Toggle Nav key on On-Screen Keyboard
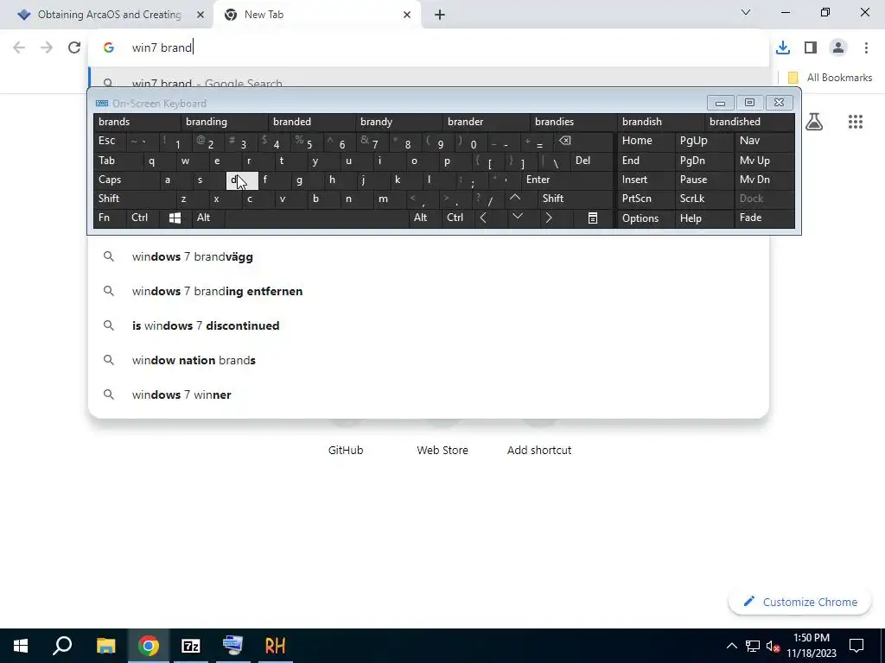Screen dimensions: 885x663 point(764,141)
